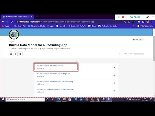The image size is (155, 116).
Task: Show hidden system tray icons
Action: (x=125, y=99)
